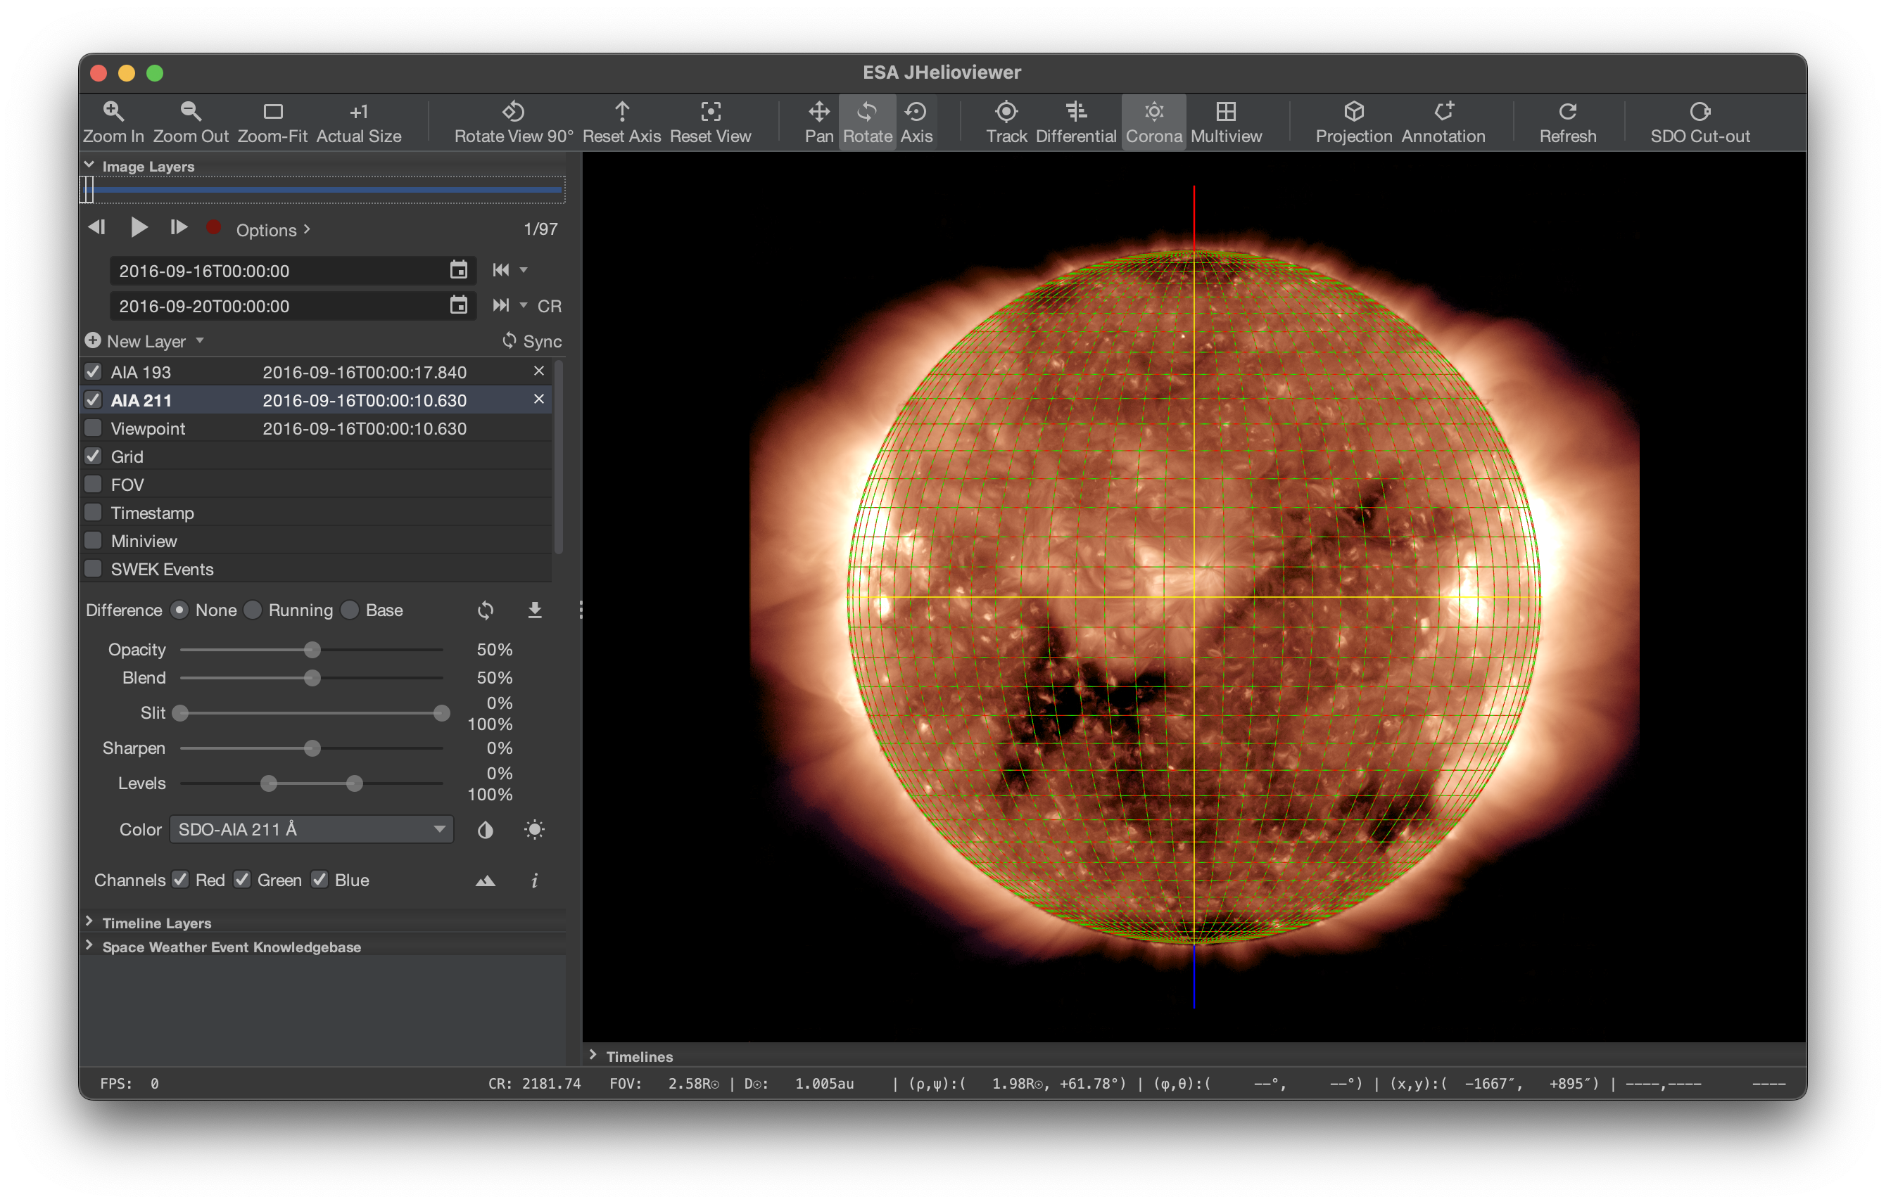Expand the Timeline Layers section
This screenshot has height=1204, width=1886.
156,923
